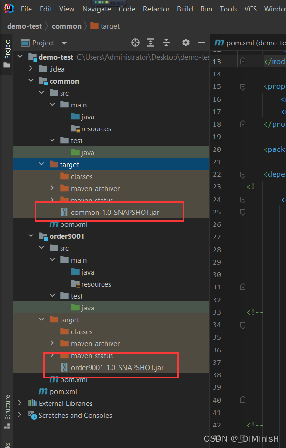Select green java test folder under common
This screenshot has width=286, height=448.
111,152
